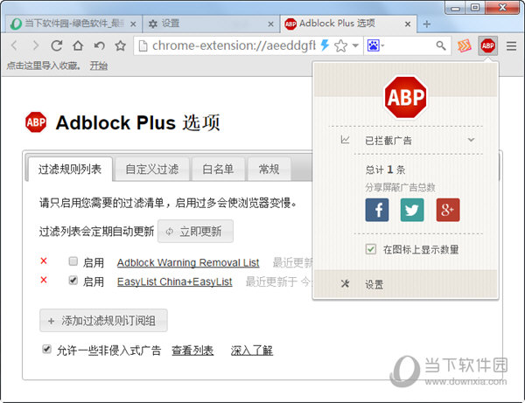Click the wrench tools icon in popup

point(345,284)
